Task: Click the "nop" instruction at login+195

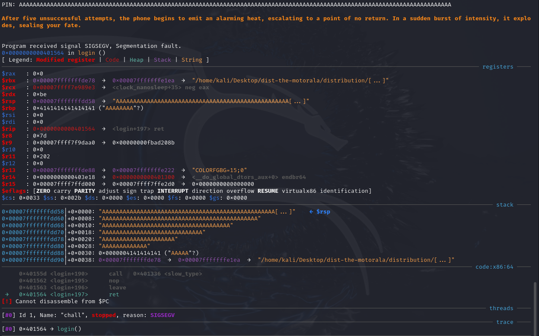Action: tap(114, 281)
